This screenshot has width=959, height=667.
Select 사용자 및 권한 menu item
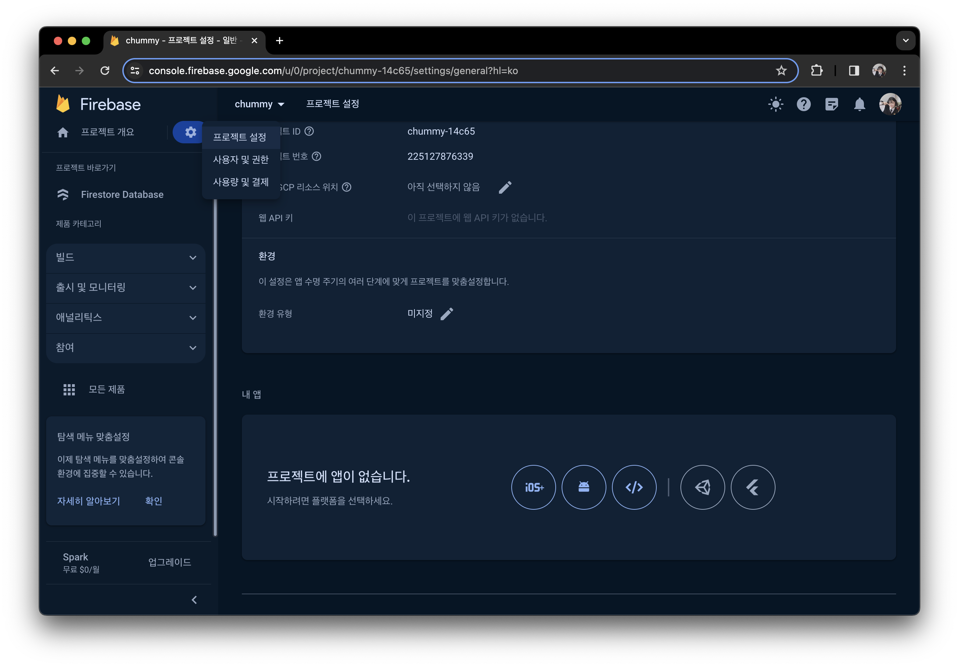240,160
